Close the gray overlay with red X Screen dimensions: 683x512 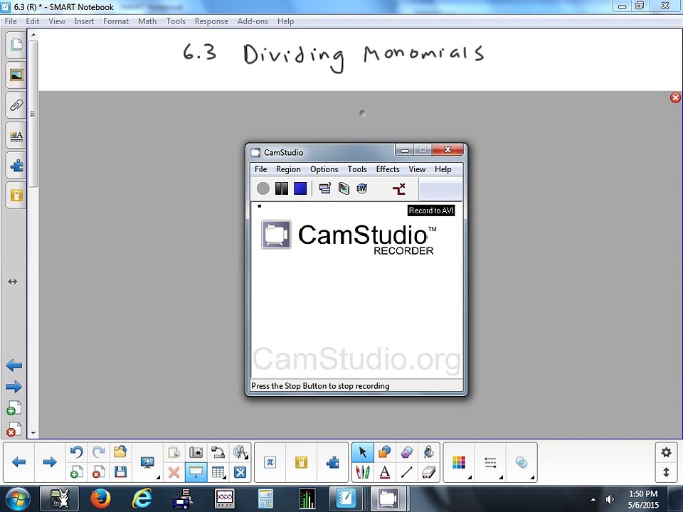tap(675, 97)
